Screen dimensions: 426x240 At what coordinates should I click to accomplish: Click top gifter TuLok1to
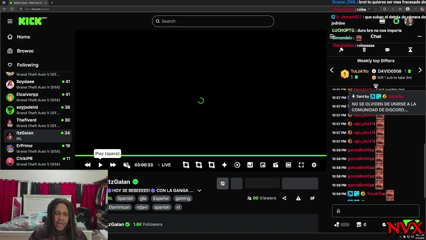click(359, 71)
